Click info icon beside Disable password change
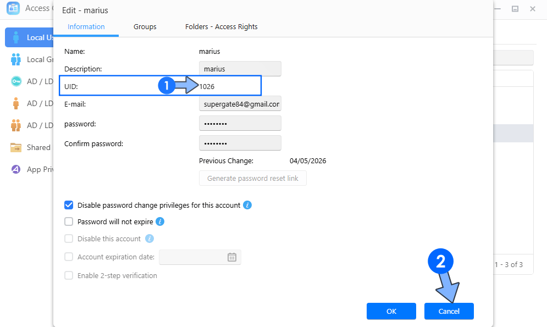Viewport: 547px width, 327px height. coord(247,205)
